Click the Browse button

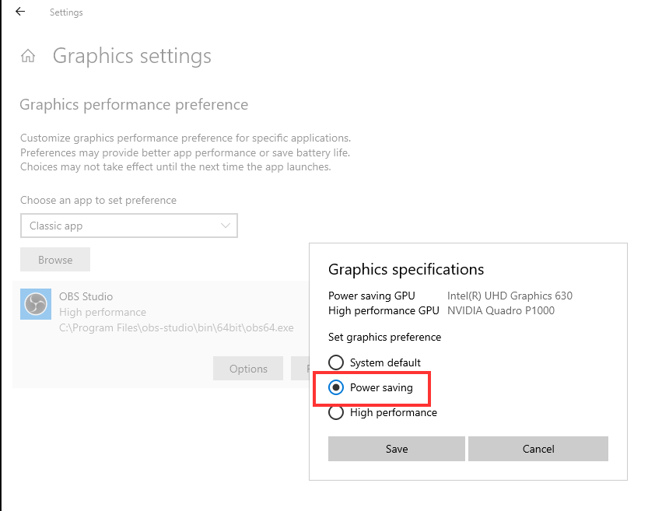pyautogui.click(x=55, y=260)
